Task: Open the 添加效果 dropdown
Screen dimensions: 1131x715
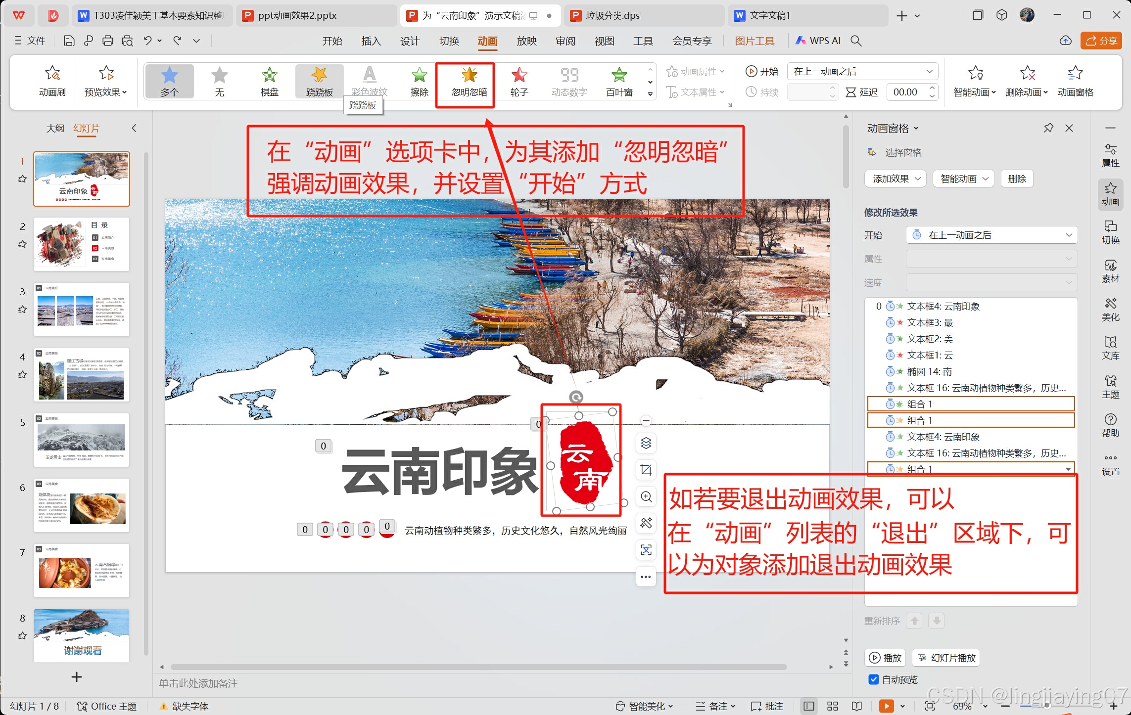Action: (895, 179)
